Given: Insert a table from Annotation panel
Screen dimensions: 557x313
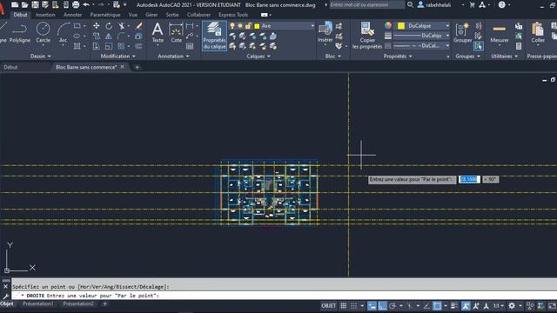Looking at the screenshot, I should (x=190, y=46).
